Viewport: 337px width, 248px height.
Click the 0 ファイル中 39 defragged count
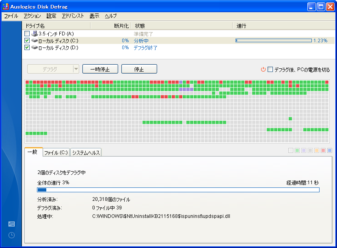pos(107,208)
